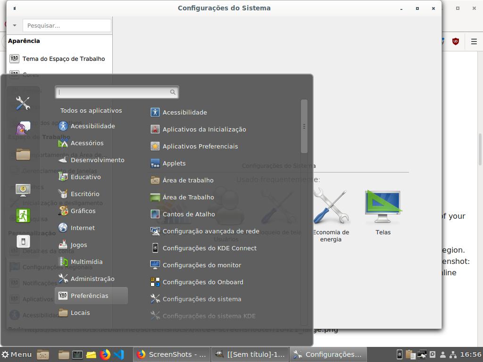This screenshot has width=483, height=362.
Task: Open Acessibilidade category in menu
Action: click(91, 126)
